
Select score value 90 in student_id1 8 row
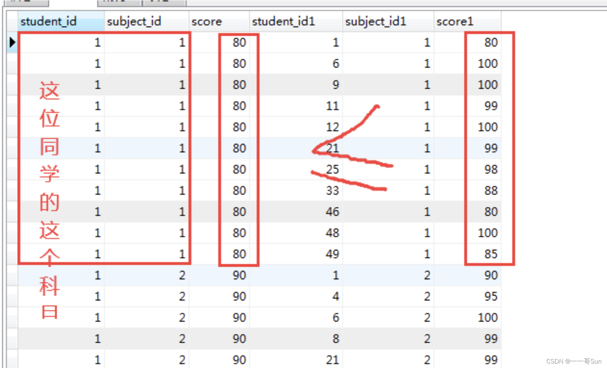219,338
